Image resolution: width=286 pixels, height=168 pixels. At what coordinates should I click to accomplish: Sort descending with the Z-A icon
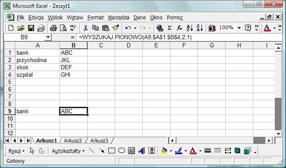[x=200, y=28]
